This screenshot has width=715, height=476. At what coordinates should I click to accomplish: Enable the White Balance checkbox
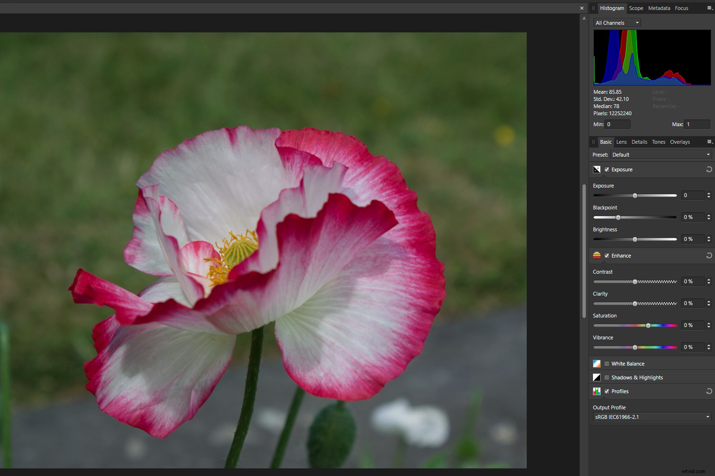pyautogui.click(x=607, y=363)
